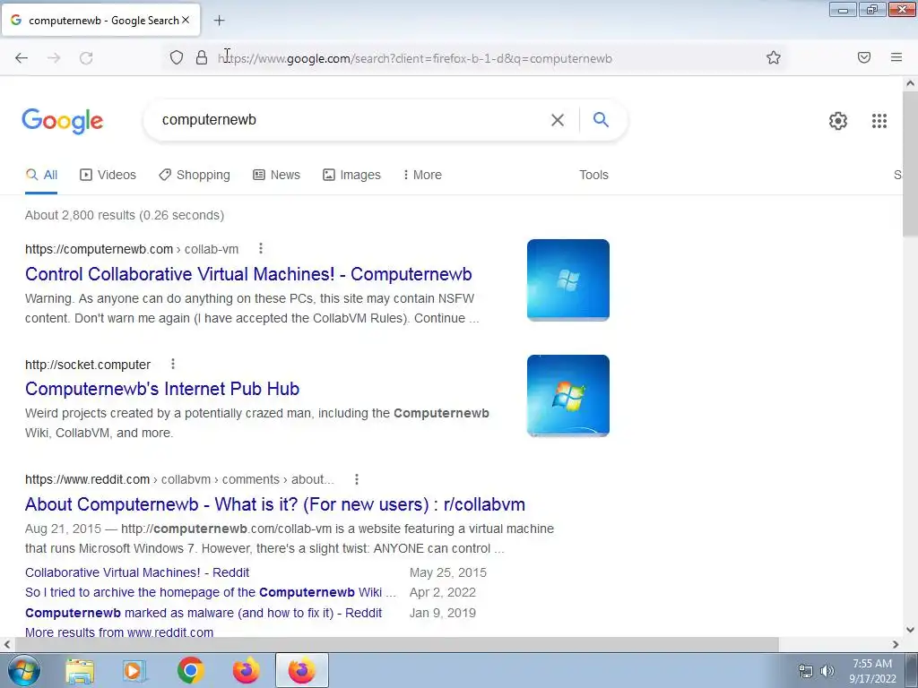The width and height of the screenshot is (918, 688).
Task: Open the Windows Start menu
Action: [x=24, y=670]
